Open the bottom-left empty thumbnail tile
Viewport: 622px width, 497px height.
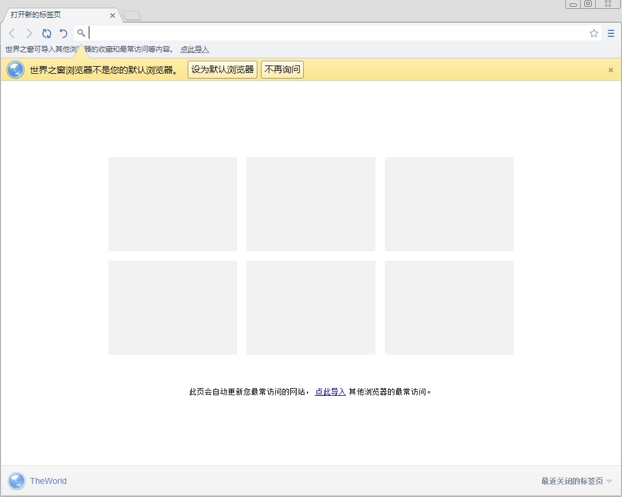(173, 308)
